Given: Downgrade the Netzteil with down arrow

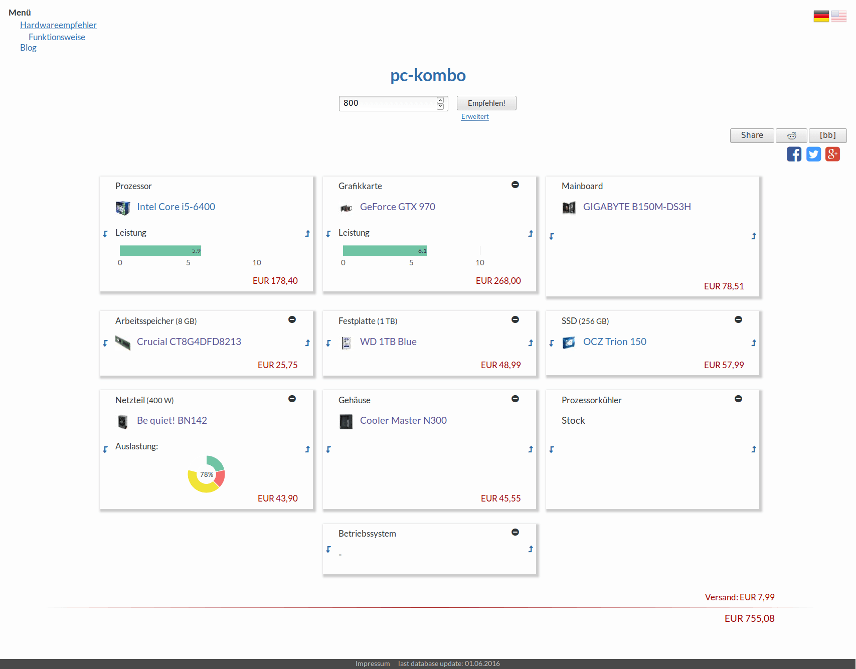Looking at the screenshot, I should [105, 449].
